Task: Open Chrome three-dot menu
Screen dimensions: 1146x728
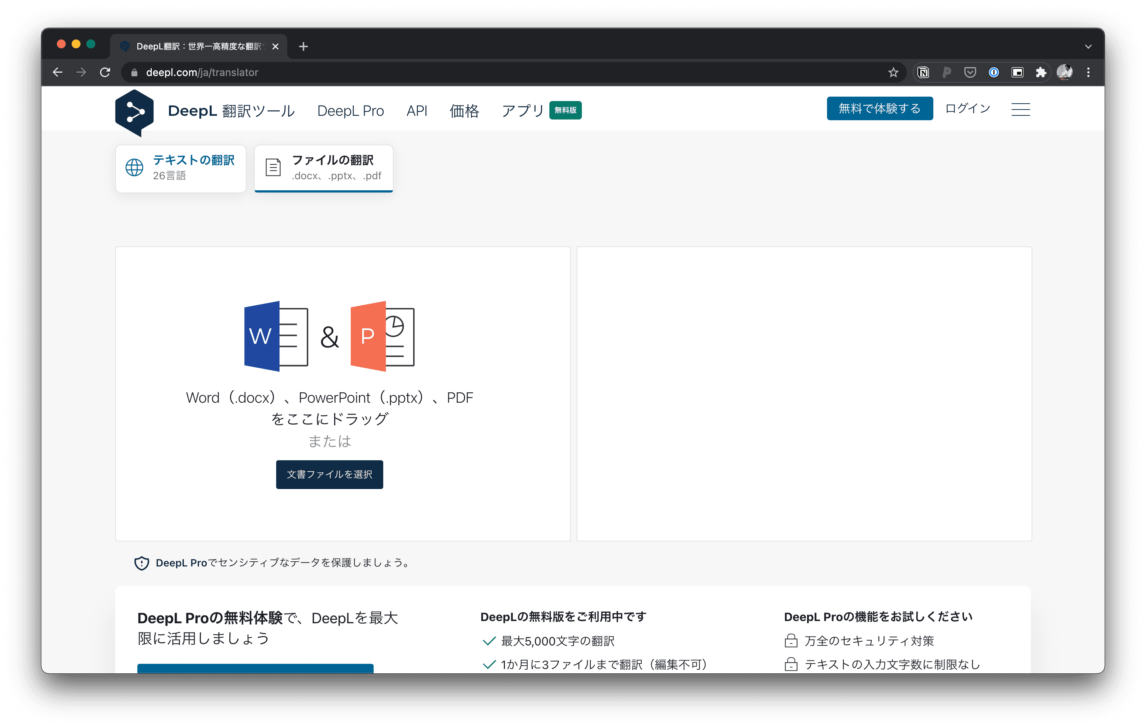Action: click(1088, 72)
